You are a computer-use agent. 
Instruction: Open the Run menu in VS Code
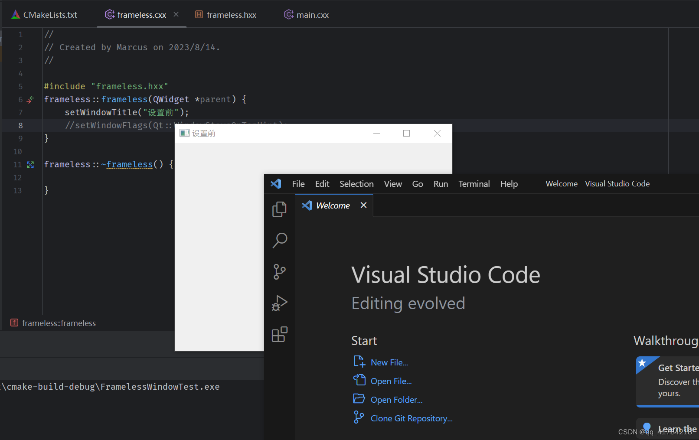[441, 184]
